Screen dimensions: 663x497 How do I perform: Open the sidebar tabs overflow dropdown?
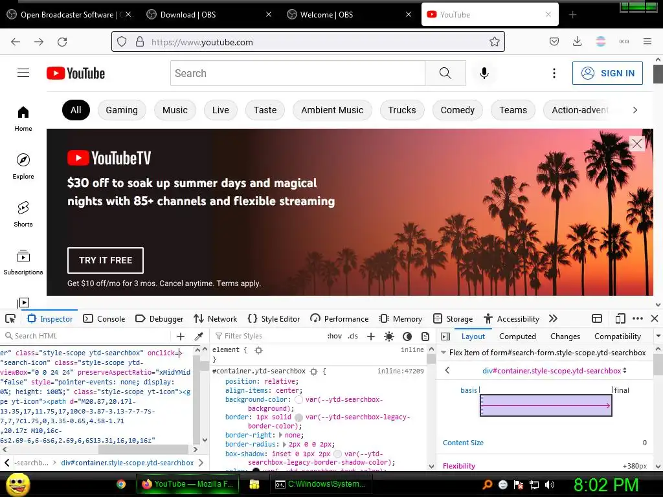[x=658, y=337]
